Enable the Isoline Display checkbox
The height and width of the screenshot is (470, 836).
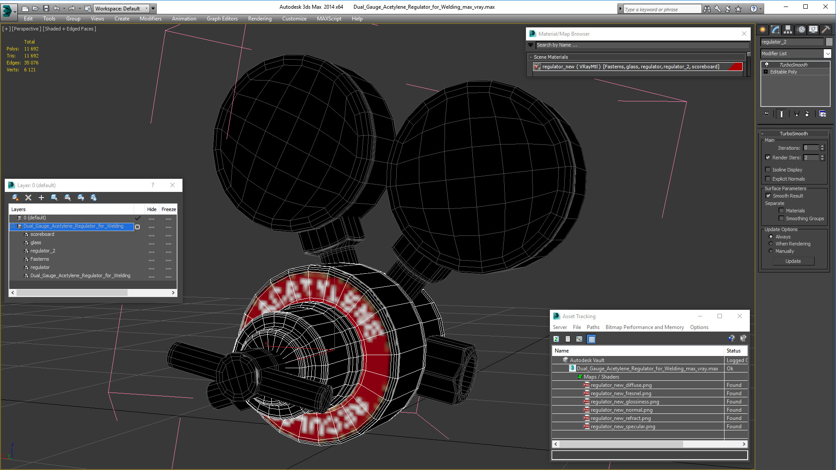coord(768,170)
